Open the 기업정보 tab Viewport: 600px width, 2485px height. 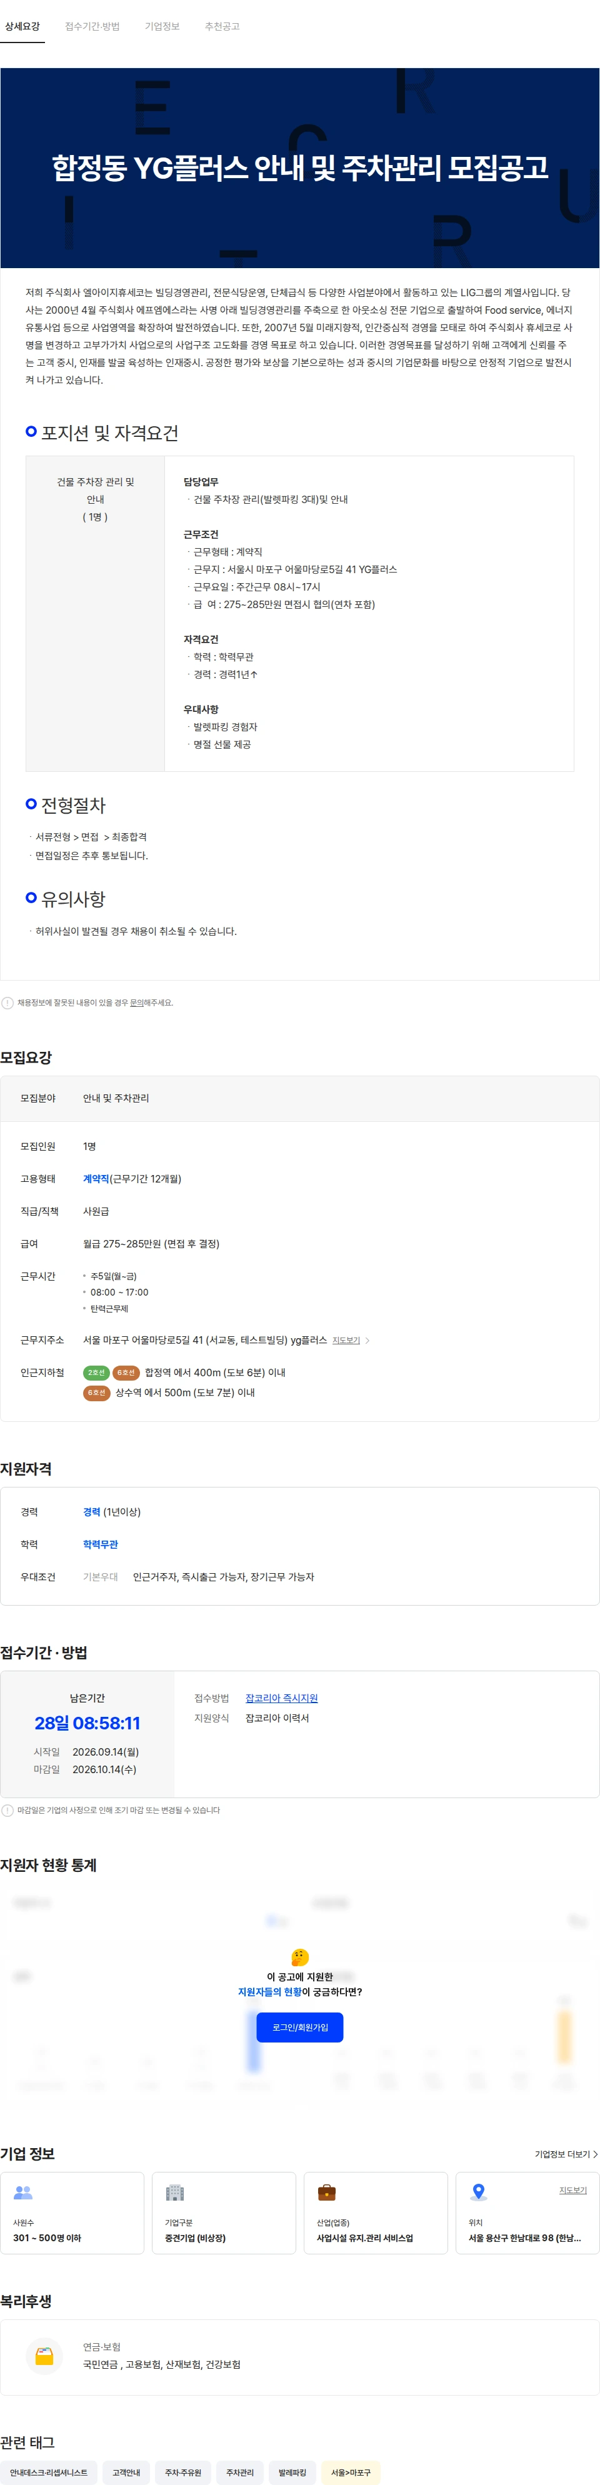pos(162,26)
